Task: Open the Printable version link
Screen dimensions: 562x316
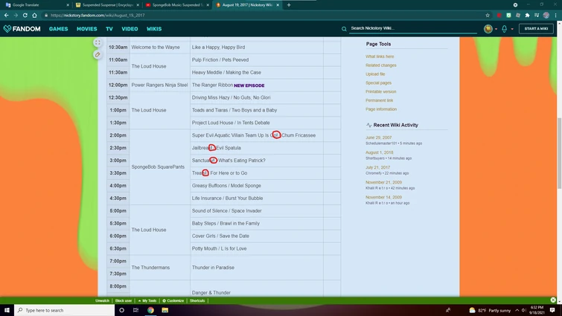Action: click(380, 91)
